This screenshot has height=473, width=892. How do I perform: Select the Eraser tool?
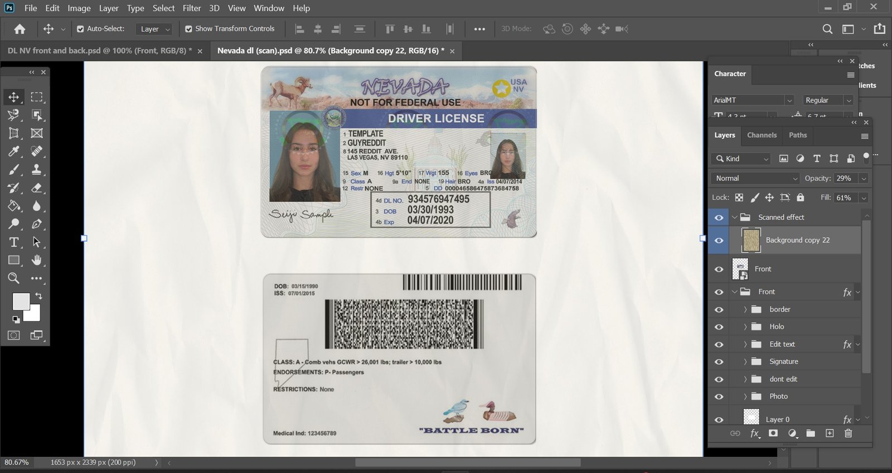[x=37, y=188]
